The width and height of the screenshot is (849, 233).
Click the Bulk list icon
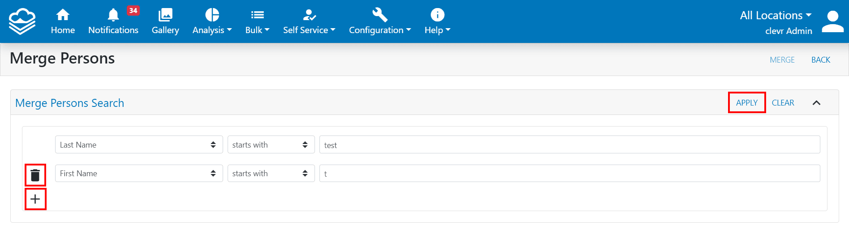point(257,15)
